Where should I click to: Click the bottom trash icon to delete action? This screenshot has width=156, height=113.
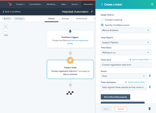149,109
